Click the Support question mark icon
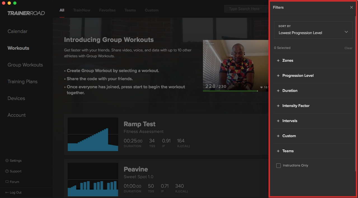 pos(7,171)
